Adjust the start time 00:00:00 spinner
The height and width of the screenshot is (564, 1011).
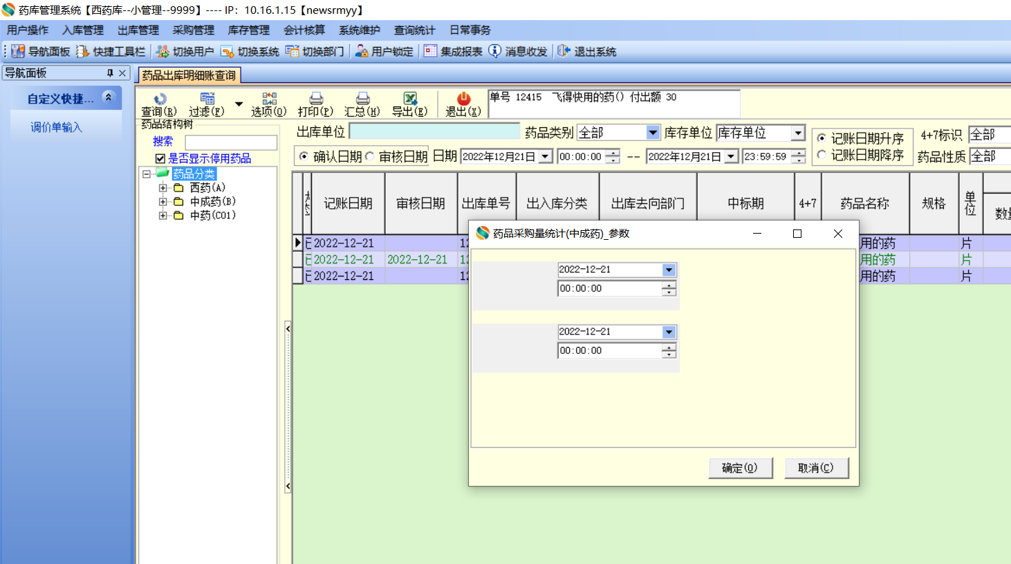(612, 157)
